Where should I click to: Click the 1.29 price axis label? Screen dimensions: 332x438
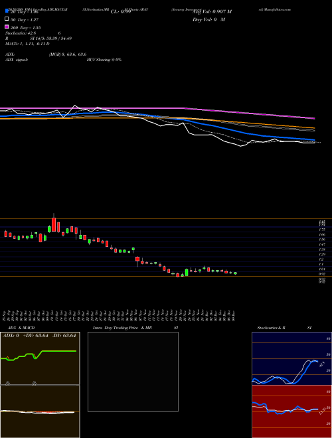(x=322, y=254)
